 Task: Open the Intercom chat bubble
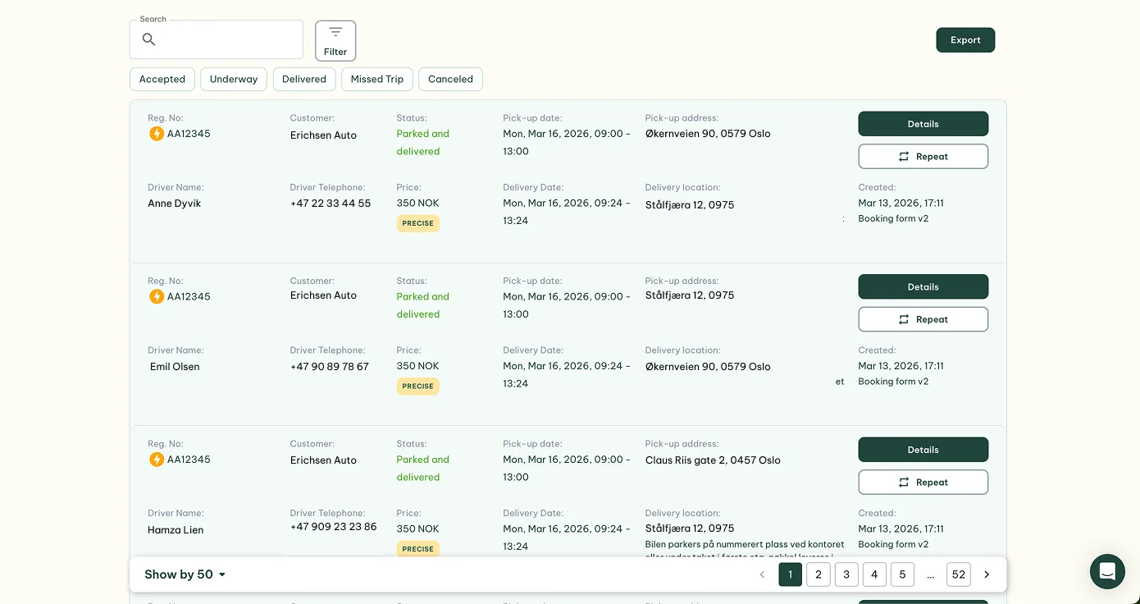[1107, 572]
